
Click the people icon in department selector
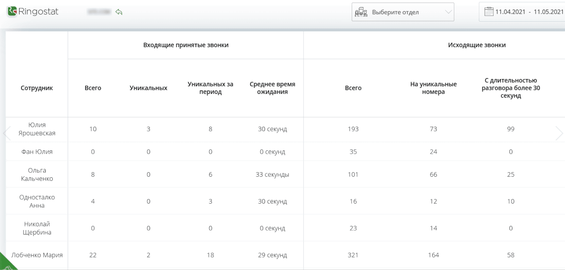361,12
